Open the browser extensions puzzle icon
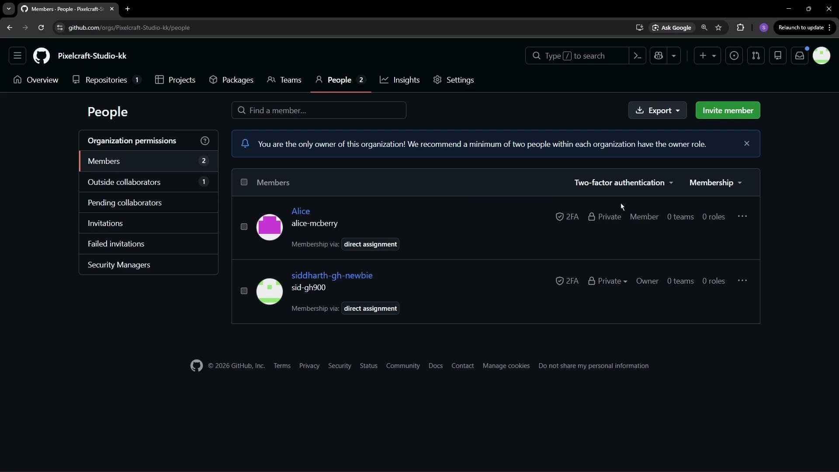 740,28
